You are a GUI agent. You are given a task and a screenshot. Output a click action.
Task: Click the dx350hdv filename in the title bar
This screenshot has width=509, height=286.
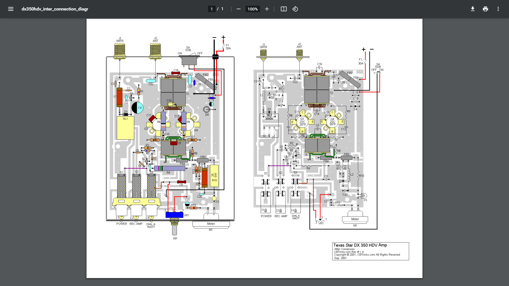click(55, 9)
